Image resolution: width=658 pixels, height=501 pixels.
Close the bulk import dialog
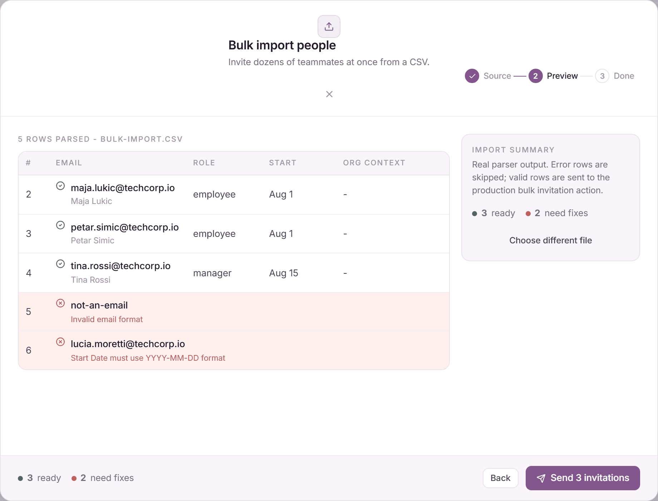(x=329, y=94)
